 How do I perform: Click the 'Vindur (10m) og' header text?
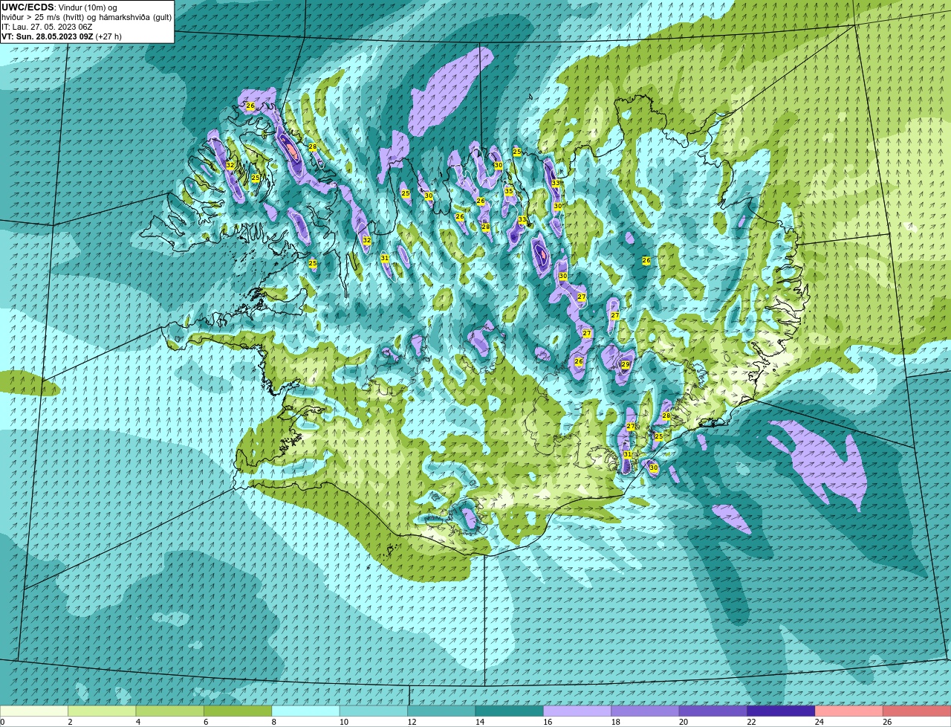point(87,7)
